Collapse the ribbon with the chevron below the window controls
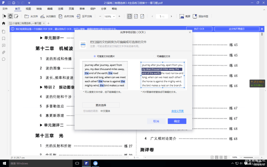 tap(264, 10)
